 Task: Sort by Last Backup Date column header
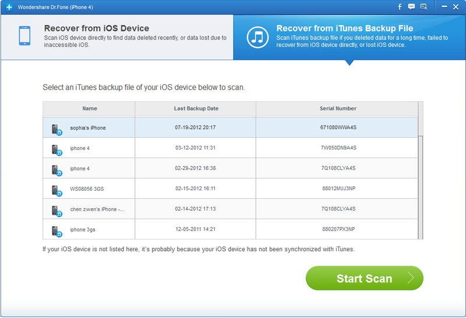(x=196, y=109)
